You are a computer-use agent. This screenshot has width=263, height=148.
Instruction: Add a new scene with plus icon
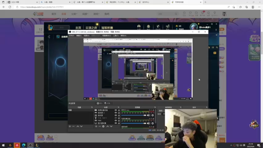click(70, 126)
